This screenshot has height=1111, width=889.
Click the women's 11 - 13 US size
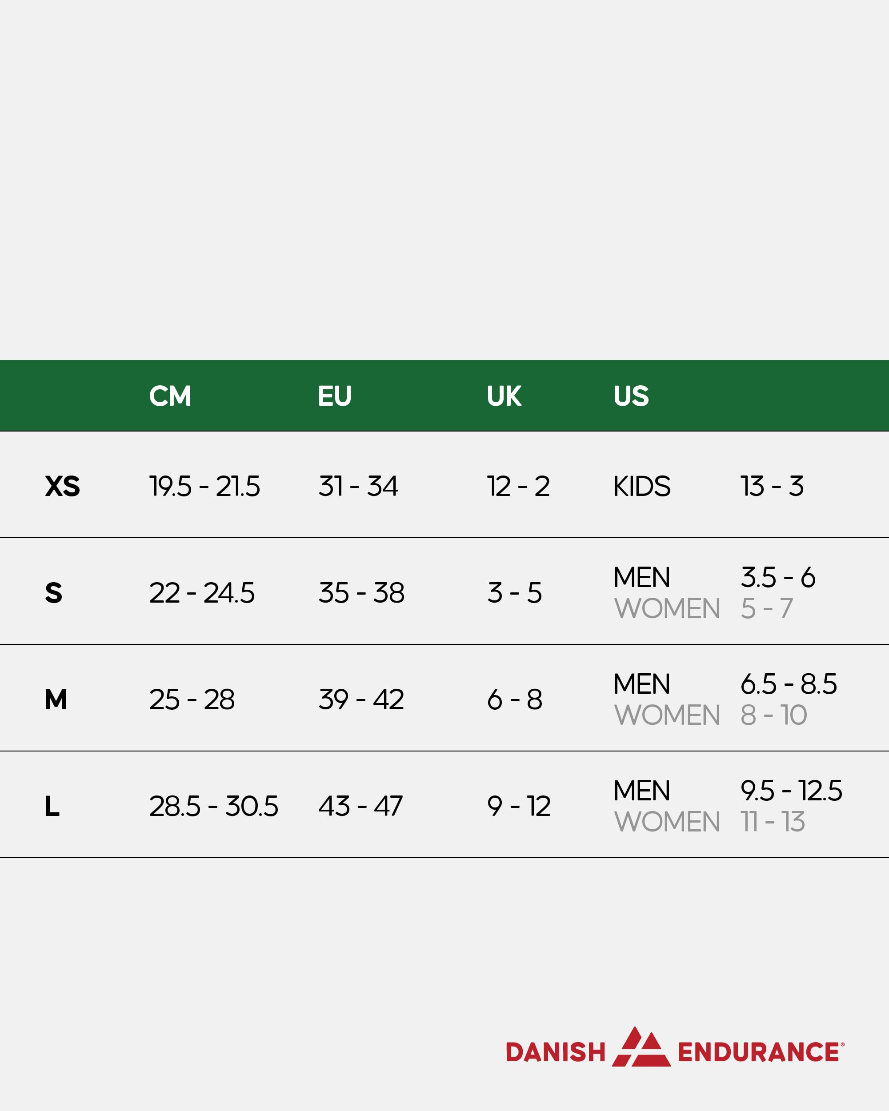click(772, 822)
